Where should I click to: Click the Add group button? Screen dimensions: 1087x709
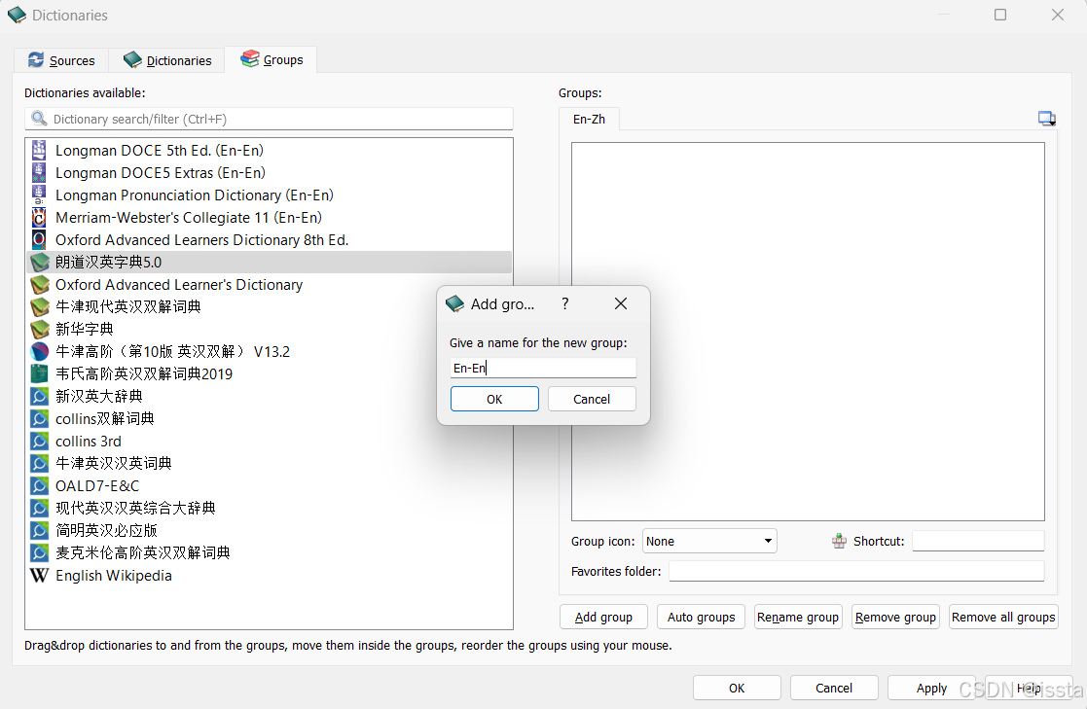pos(603,617)
